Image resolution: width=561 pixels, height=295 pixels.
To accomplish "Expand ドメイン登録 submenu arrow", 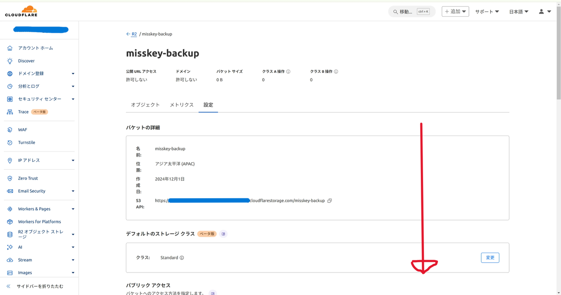I will (x=73, y=74).
